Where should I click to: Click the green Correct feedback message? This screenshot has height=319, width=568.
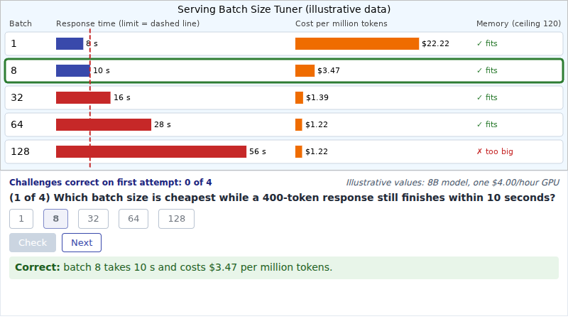[284, 268]
